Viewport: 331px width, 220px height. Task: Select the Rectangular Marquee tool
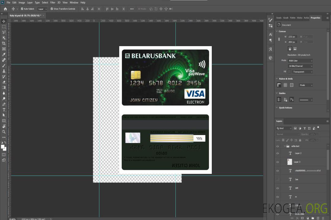pos(4,27)
